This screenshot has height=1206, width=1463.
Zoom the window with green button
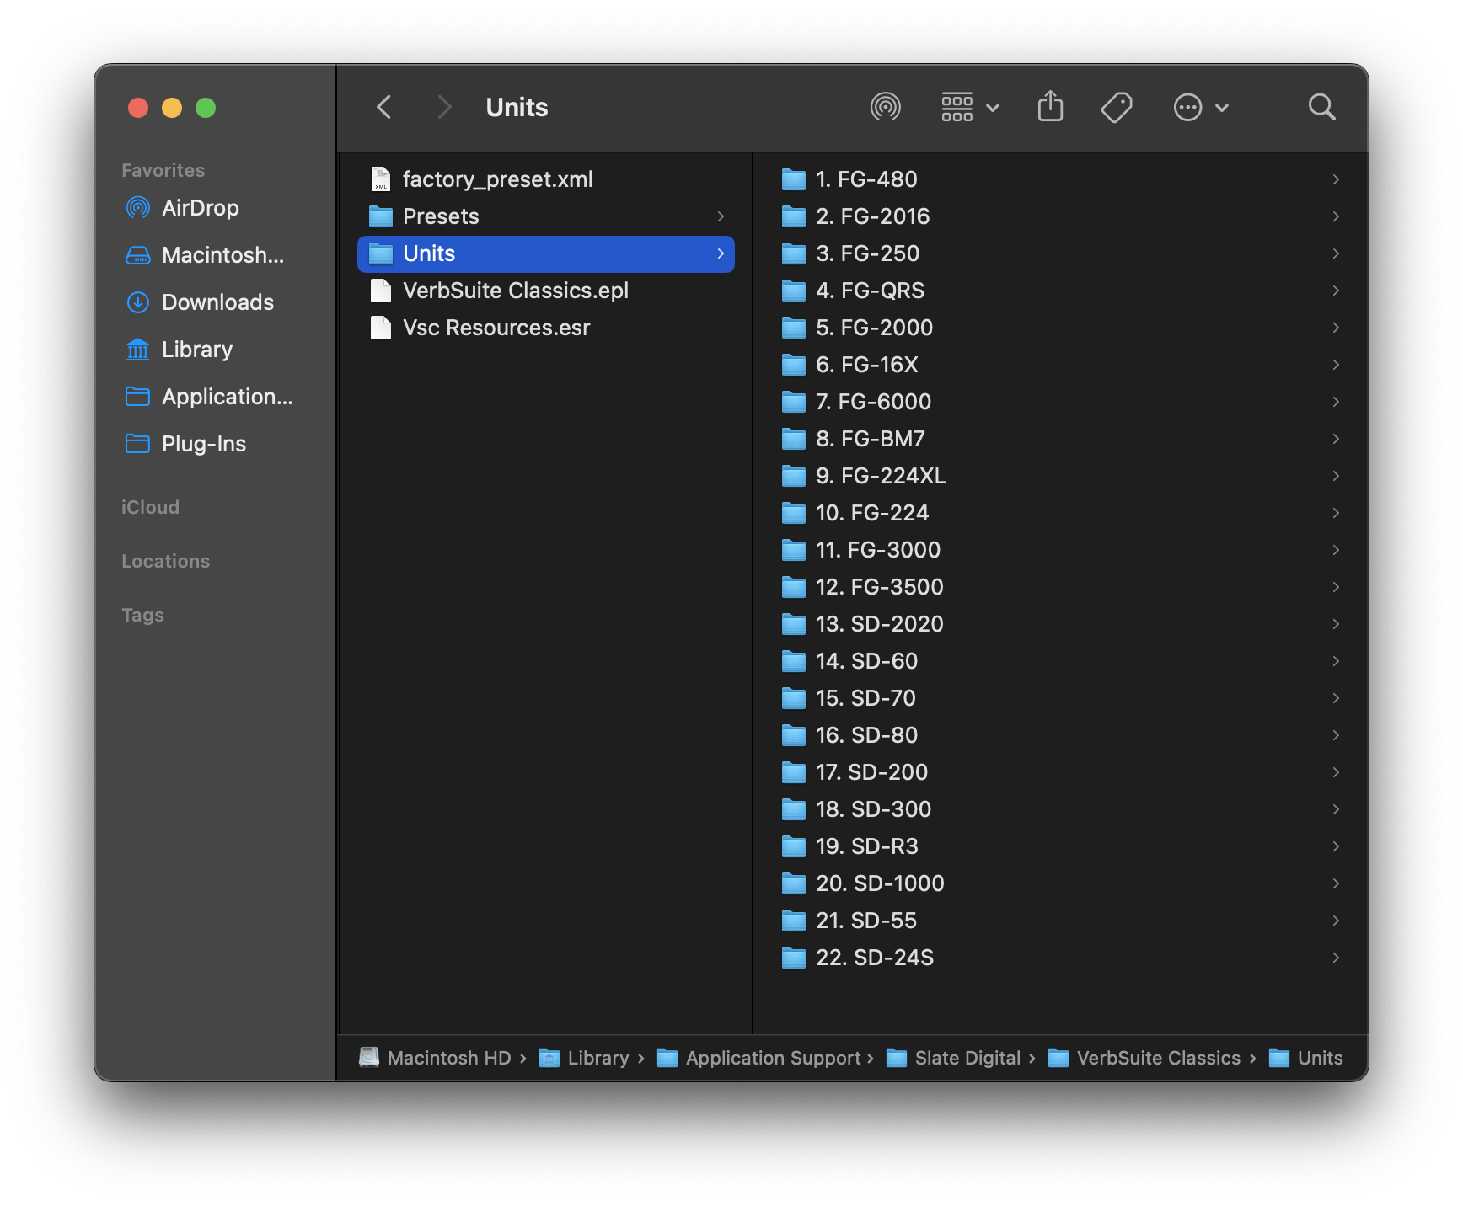point(206,108)
